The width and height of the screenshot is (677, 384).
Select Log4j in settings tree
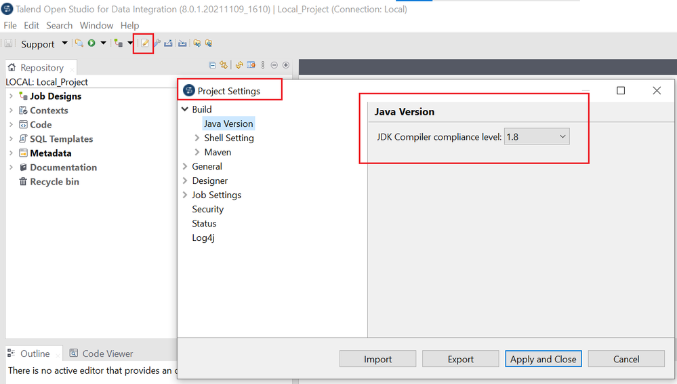[x=203, y=238]
